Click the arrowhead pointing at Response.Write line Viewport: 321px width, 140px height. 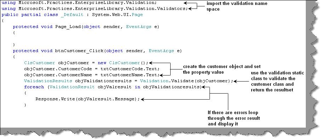tap(143, 99)
